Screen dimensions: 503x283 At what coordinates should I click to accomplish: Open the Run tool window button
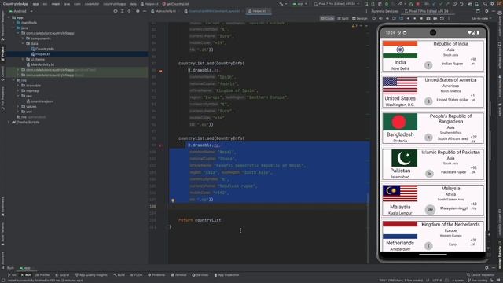26,275
